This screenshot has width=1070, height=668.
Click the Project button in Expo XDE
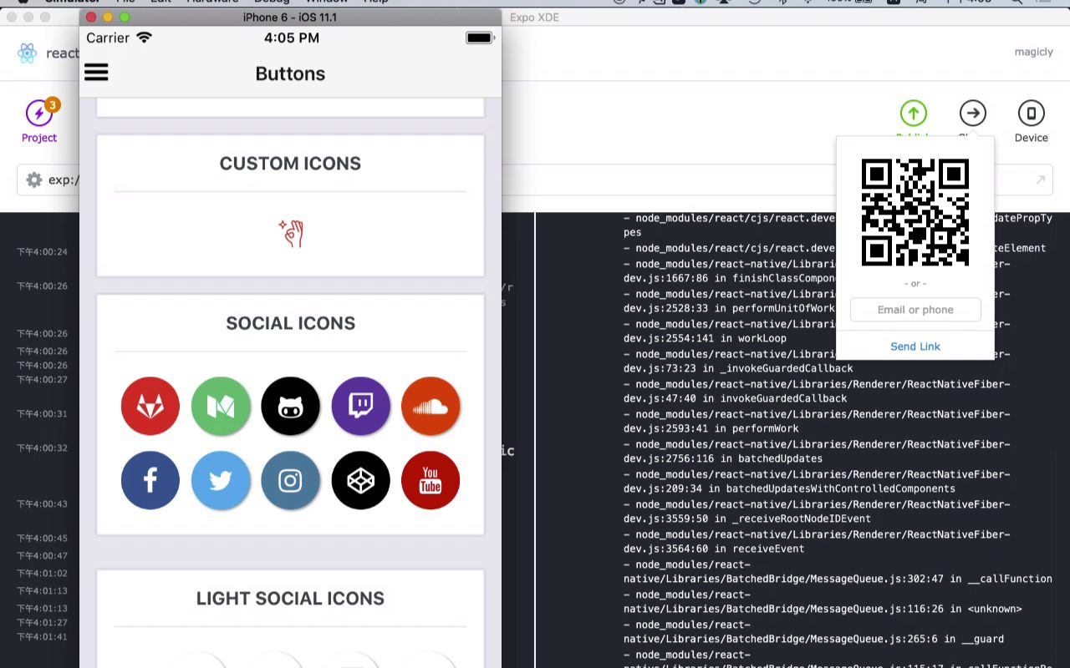[x=39, y=121]
